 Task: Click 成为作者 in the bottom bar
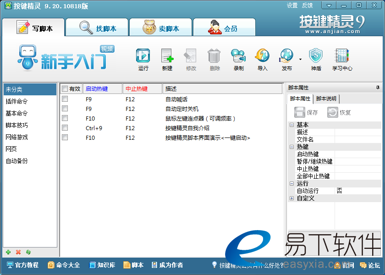click(x=167, y=265)
